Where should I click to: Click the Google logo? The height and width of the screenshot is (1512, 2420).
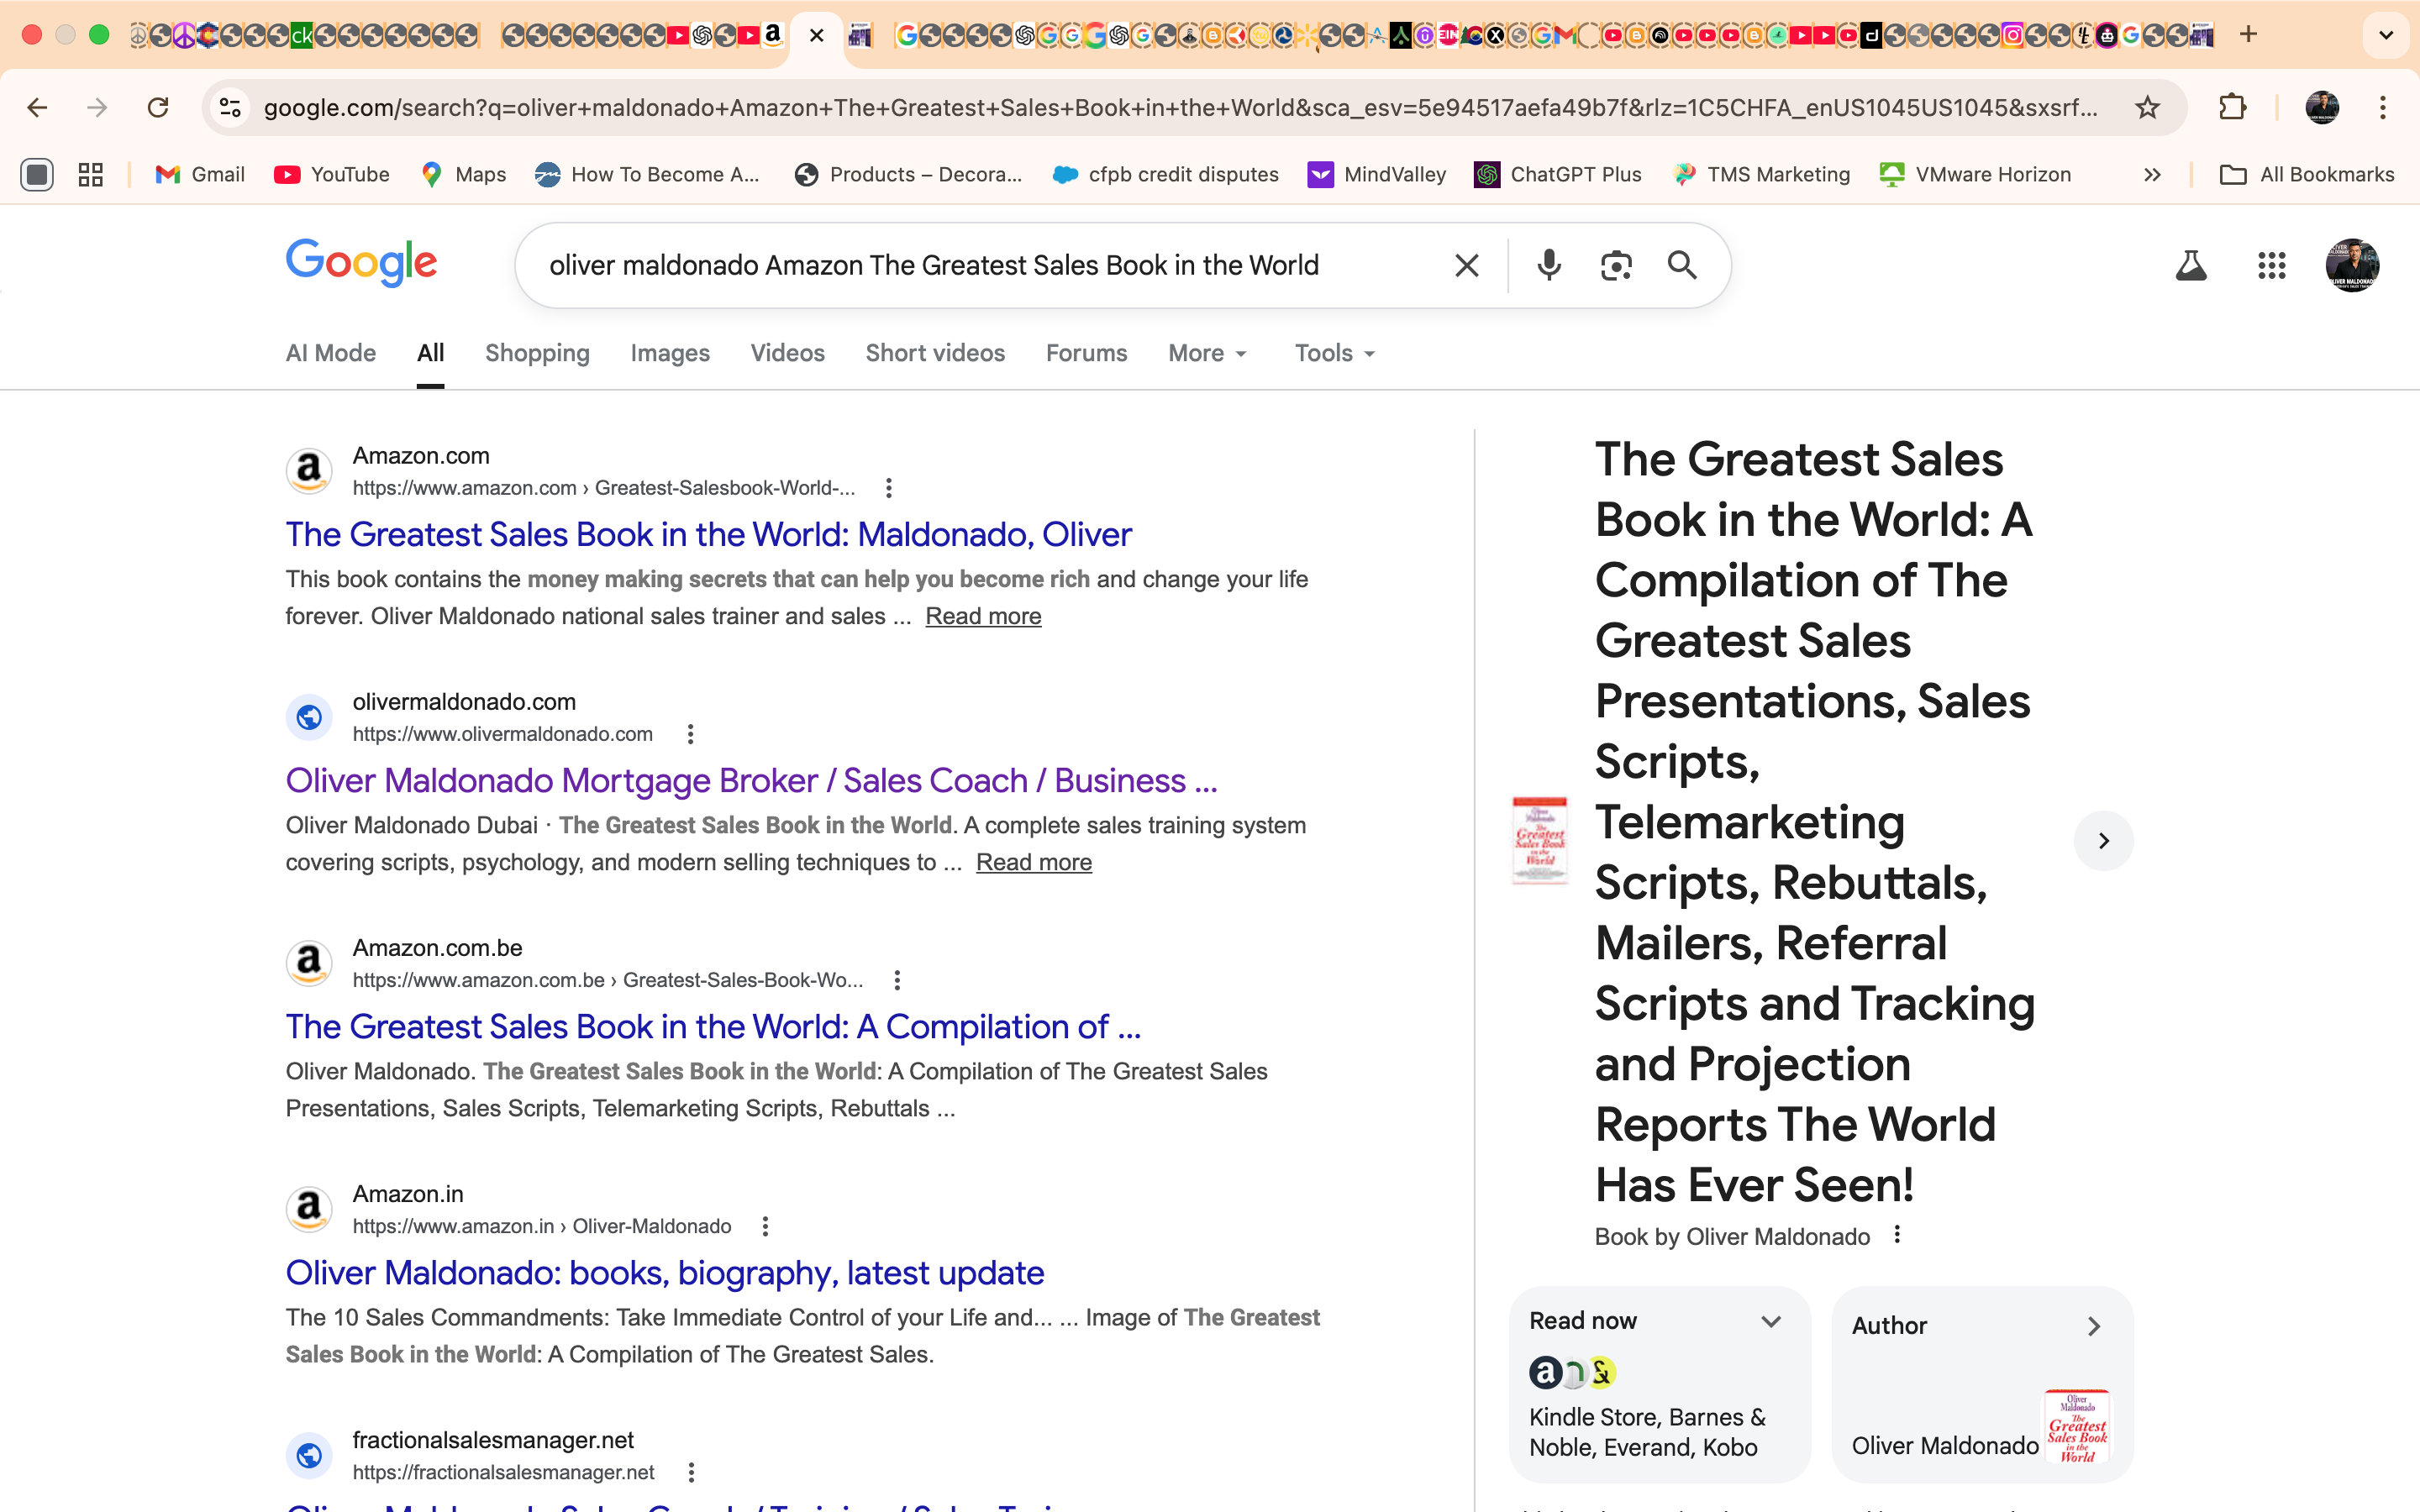361,263
